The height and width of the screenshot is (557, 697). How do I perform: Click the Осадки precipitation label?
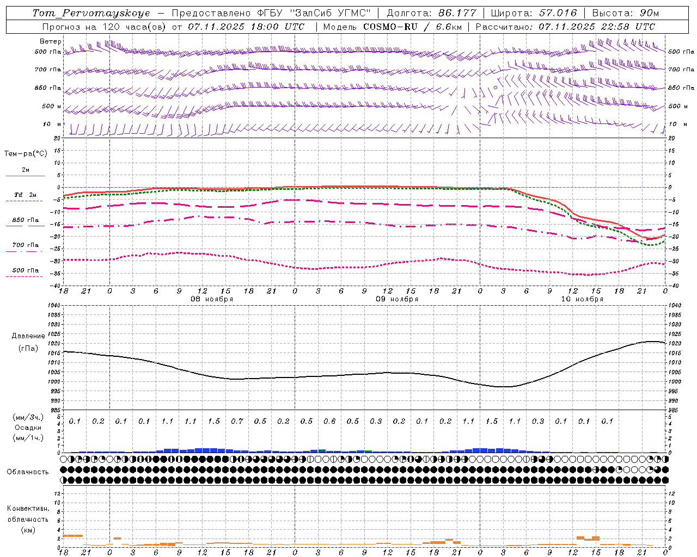(28, 428)
